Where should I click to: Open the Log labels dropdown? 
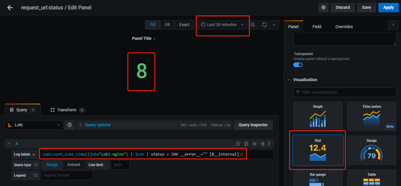tap(25, 155)
